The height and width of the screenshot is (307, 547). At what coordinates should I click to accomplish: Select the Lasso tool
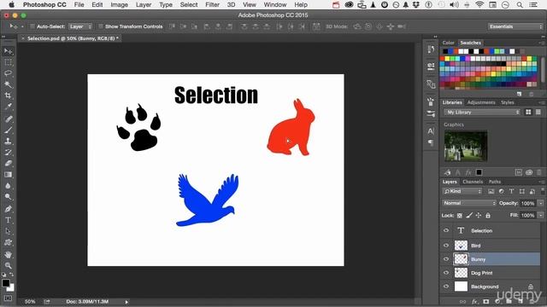[x=8, y=73]
